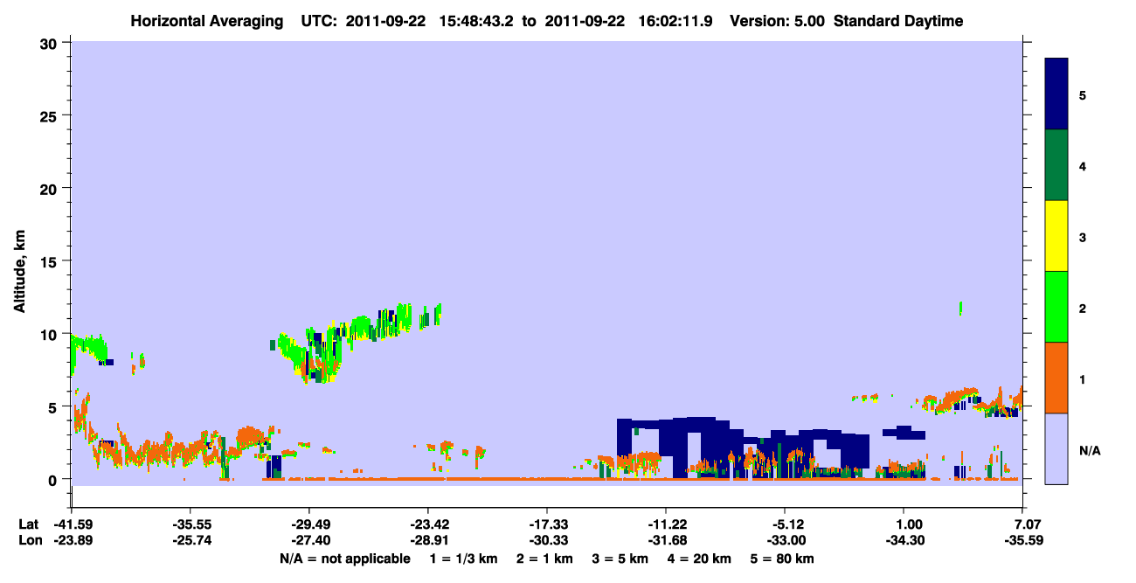Screen dimensions: 1136x583
Task: Click the 'Horizontal Averaging' title text
Action: click(209, 21)
